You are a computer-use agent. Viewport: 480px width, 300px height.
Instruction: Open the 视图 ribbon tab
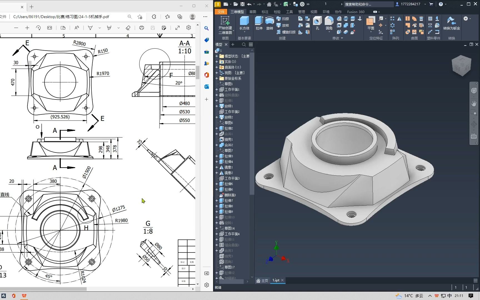click(314, 12)
